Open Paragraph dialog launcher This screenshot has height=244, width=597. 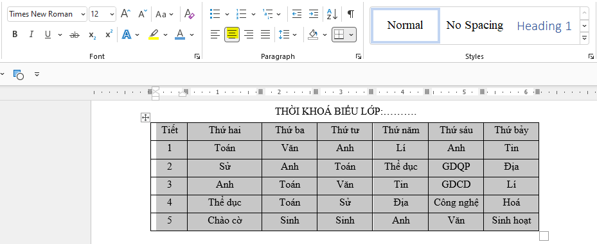(359, 56)
